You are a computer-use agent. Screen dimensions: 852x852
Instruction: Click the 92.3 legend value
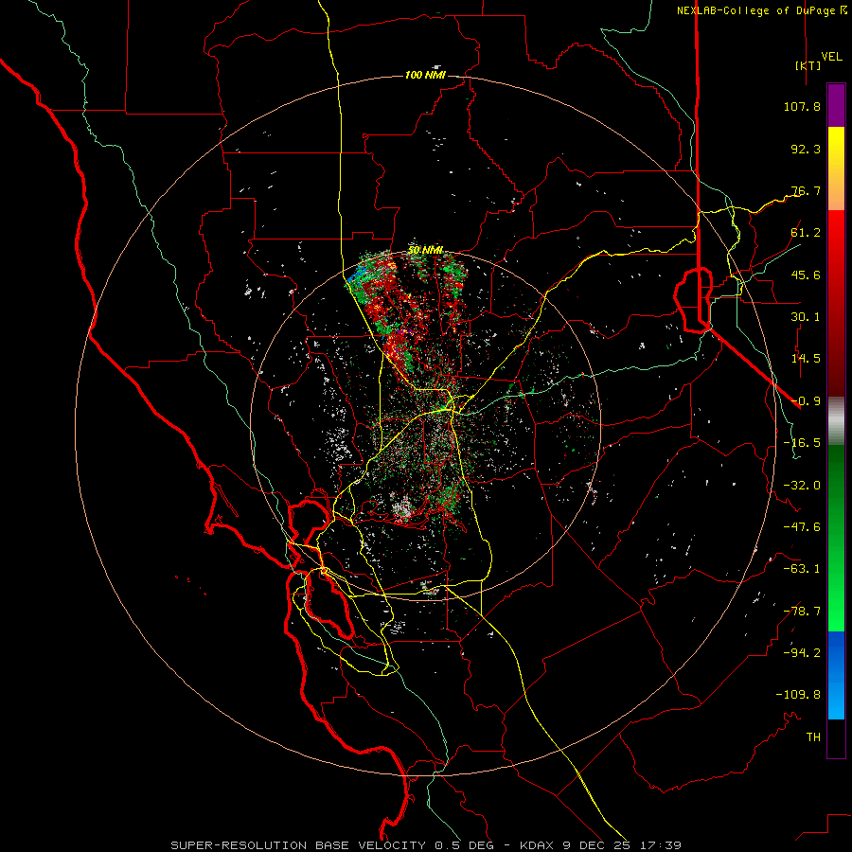coord(806,149)
